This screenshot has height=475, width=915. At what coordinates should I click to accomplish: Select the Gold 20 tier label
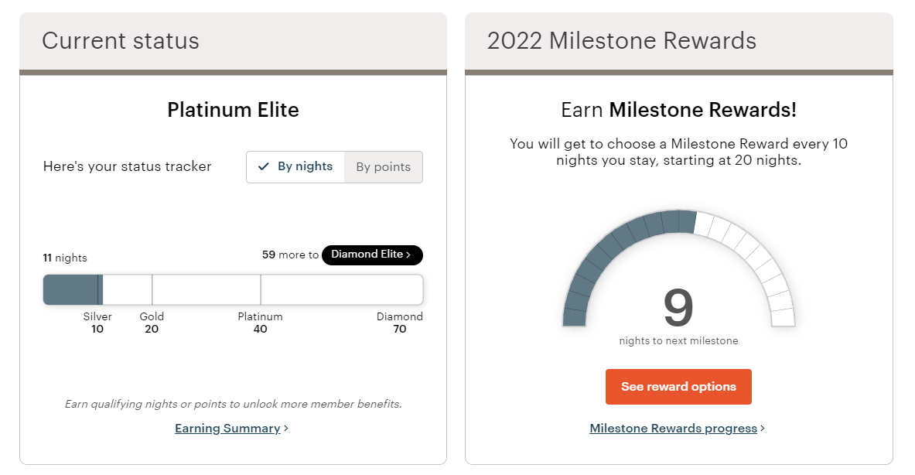point(152,323)
